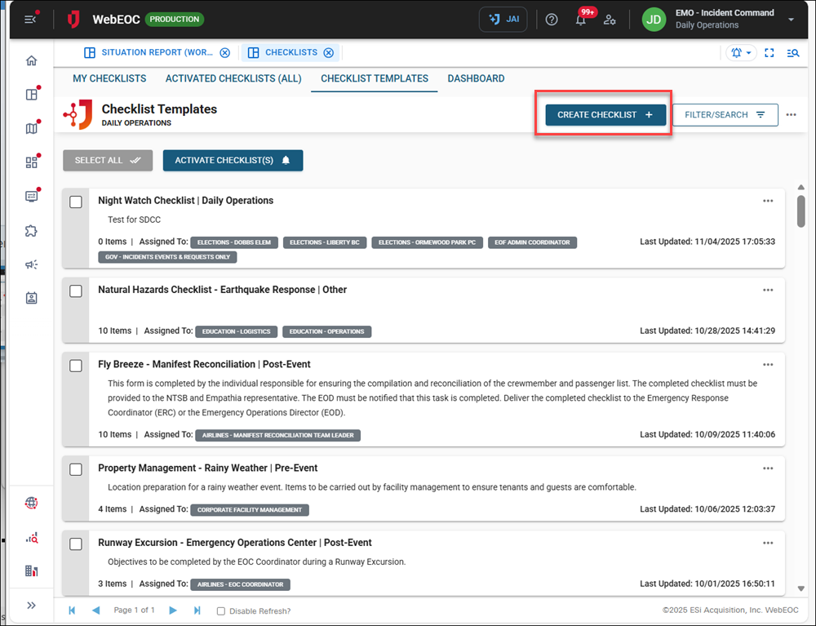Screen dimensions: 816x626
Task: Click the fullscreen expand icon near the bell
Action: 769,51
